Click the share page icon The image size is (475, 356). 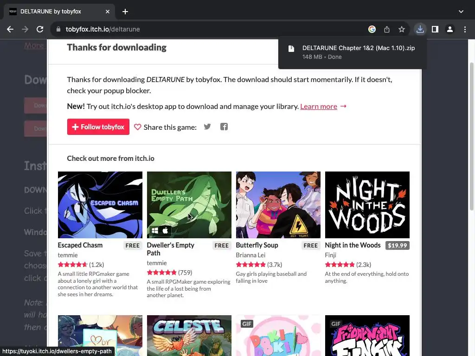[387, 29]
